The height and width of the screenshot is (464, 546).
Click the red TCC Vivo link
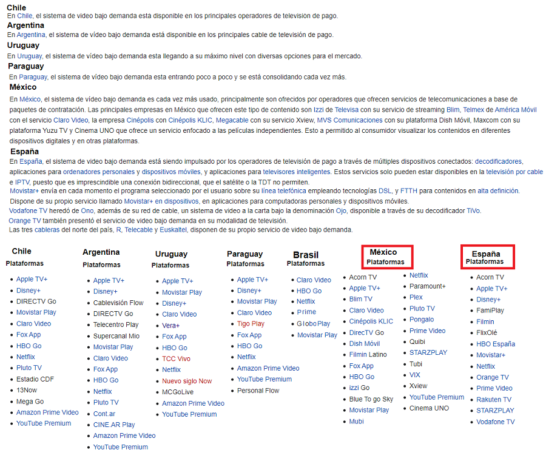176,358
